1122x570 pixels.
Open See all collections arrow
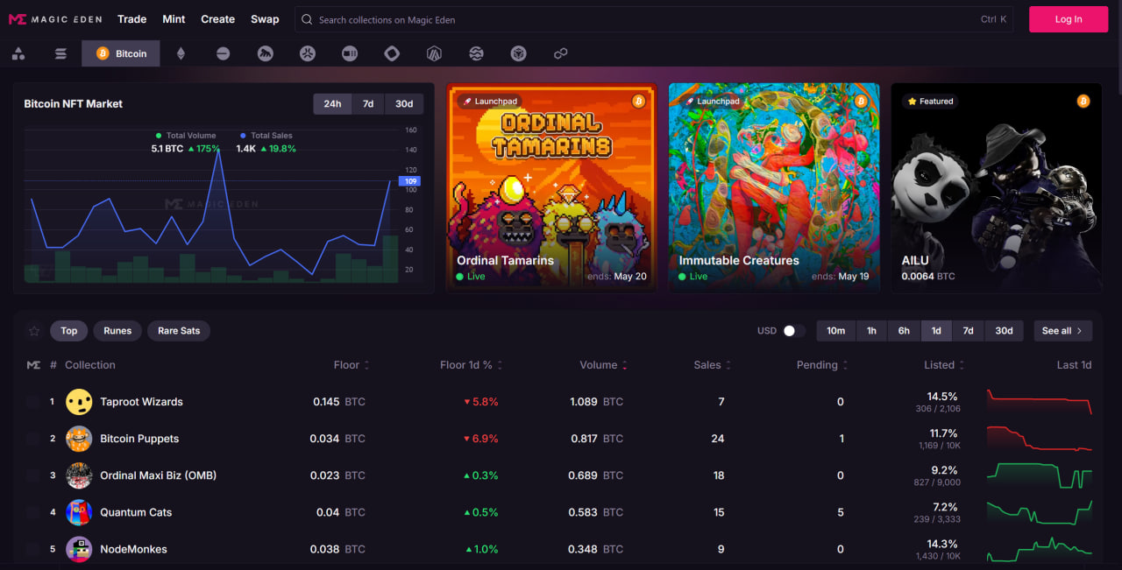(1063, 331)
